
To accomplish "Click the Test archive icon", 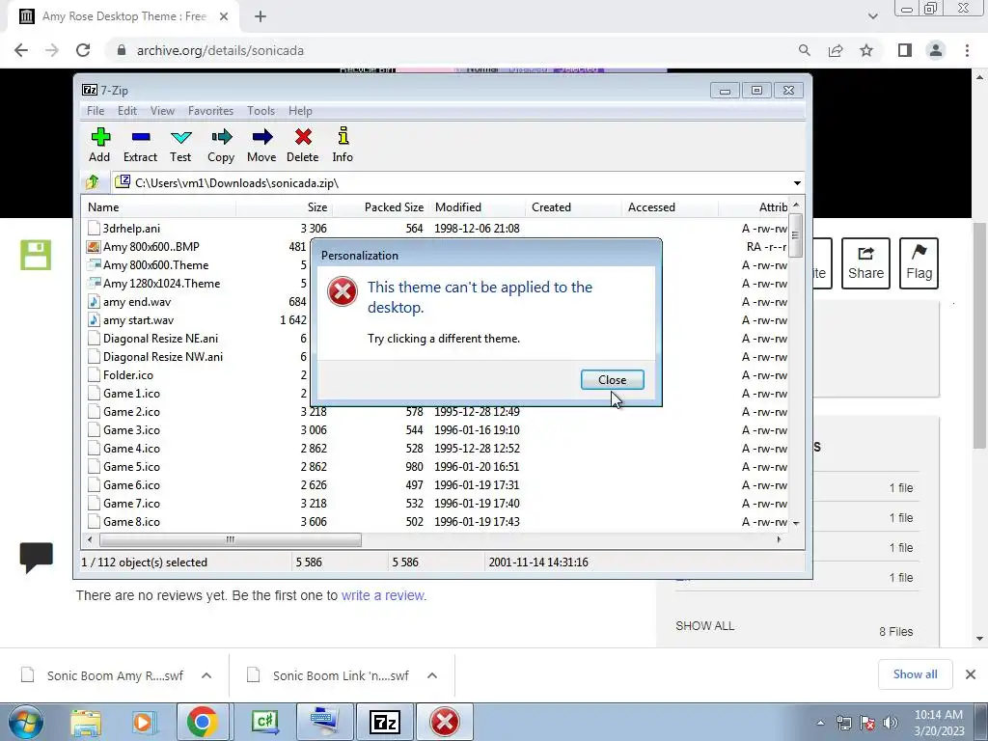I will click(180, 145).
